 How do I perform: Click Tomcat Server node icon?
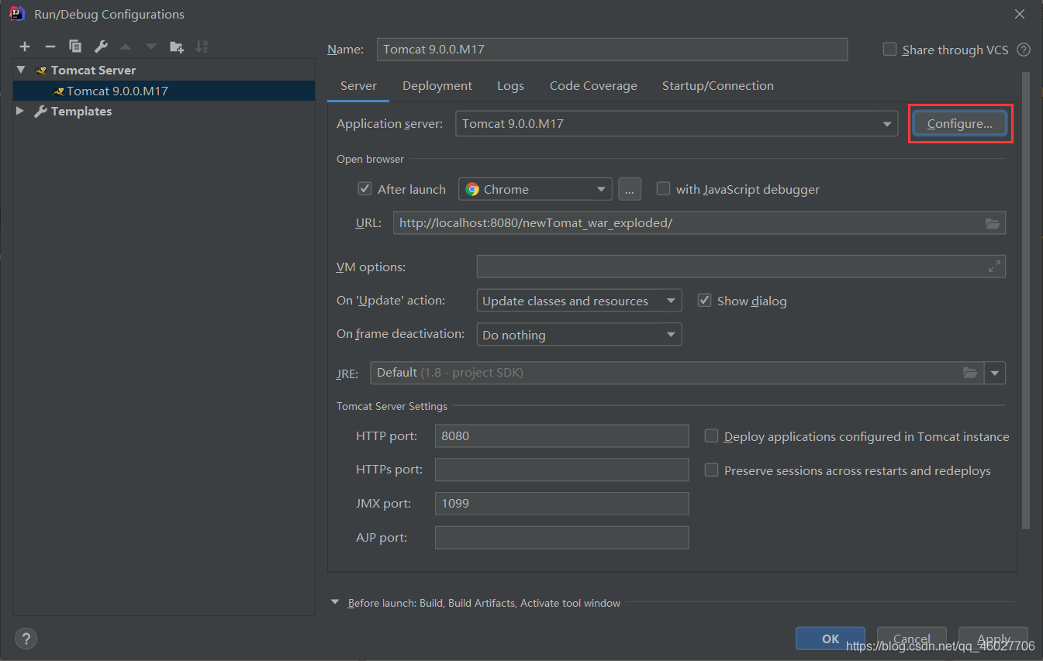pos(41,70)
